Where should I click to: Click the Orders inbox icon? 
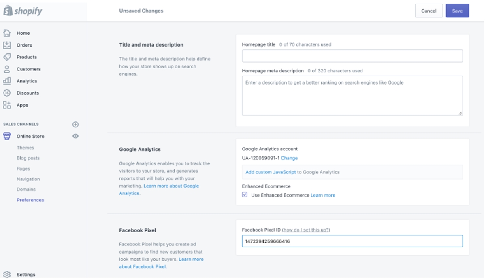[x=7, y=45]
